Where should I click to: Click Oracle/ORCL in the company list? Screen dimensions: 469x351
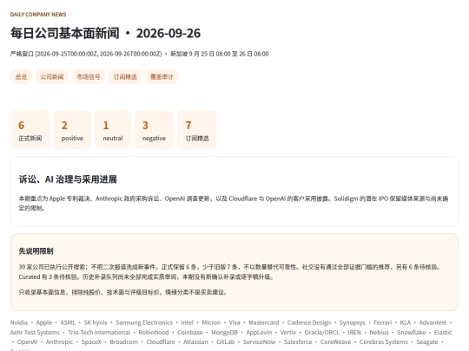[x=322, y=333]
